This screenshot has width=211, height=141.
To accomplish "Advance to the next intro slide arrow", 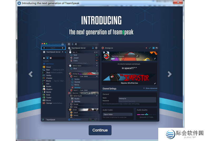I will 170,74.
